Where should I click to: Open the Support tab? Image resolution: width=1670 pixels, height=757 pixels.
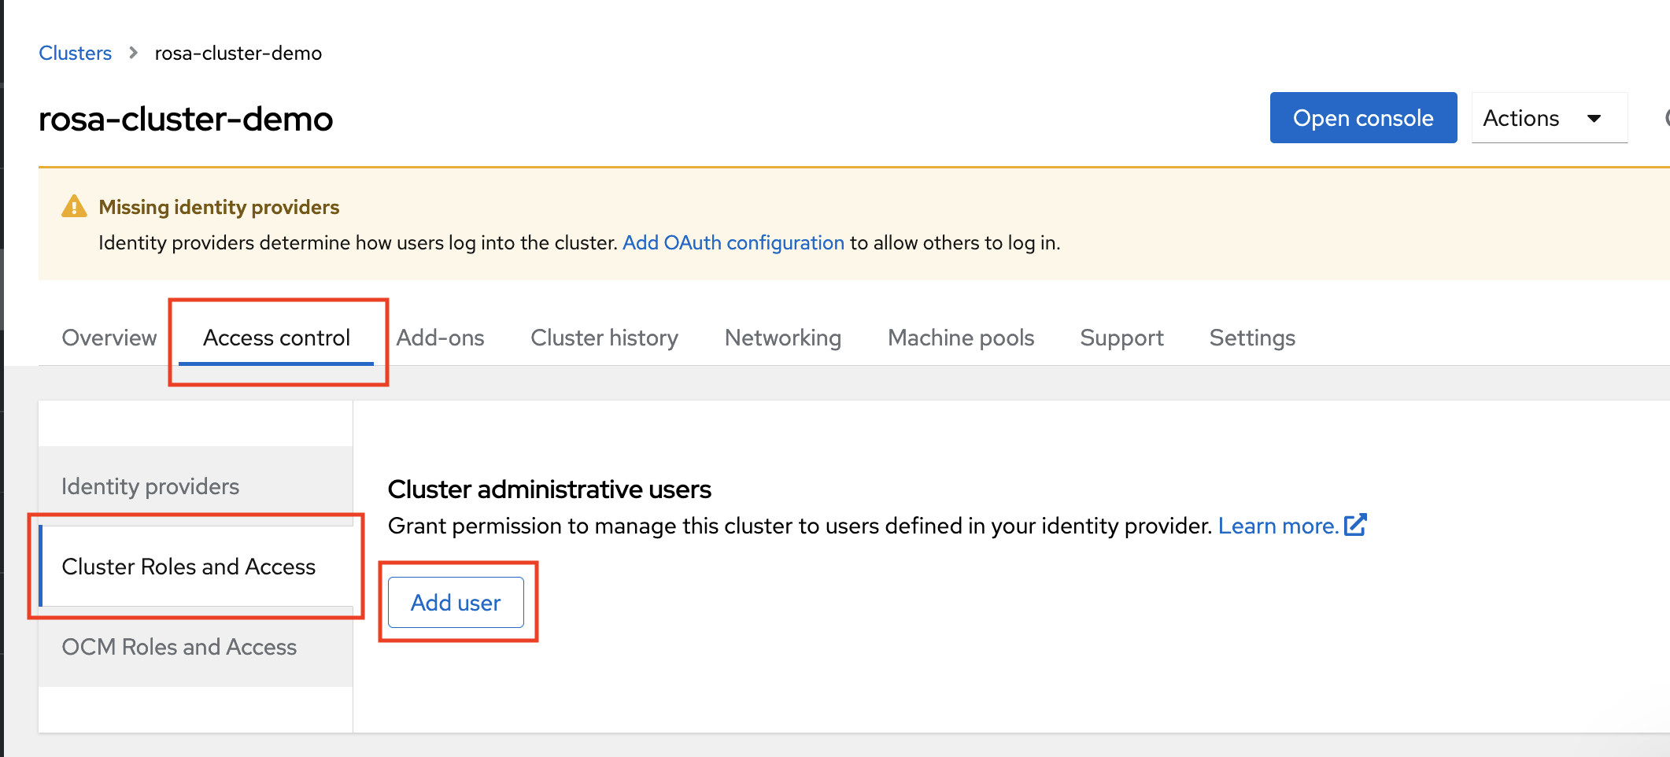[1121, 338]
